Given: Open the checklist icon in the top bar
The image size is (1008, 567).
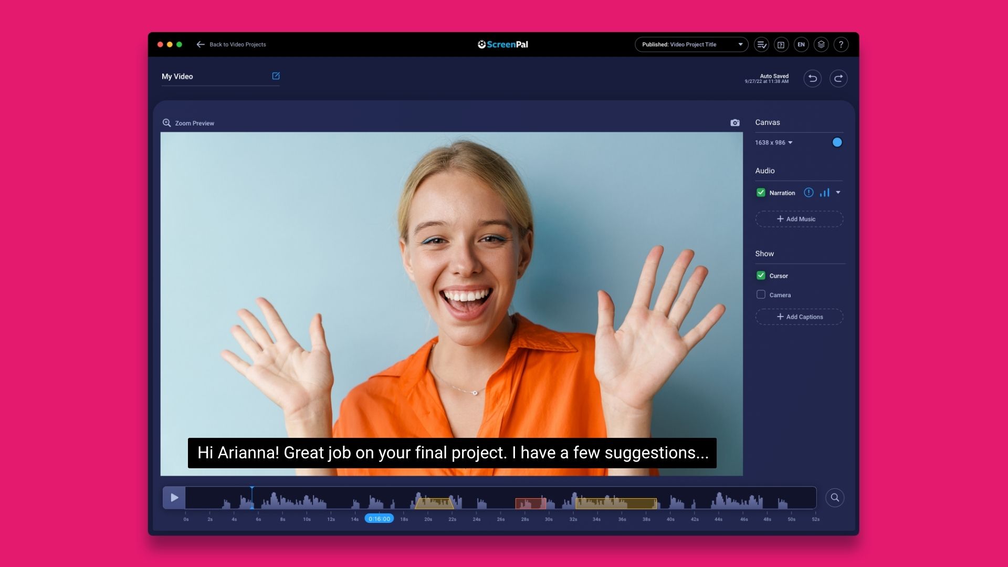Looking at the screenshot, I should tap(761, 45).
